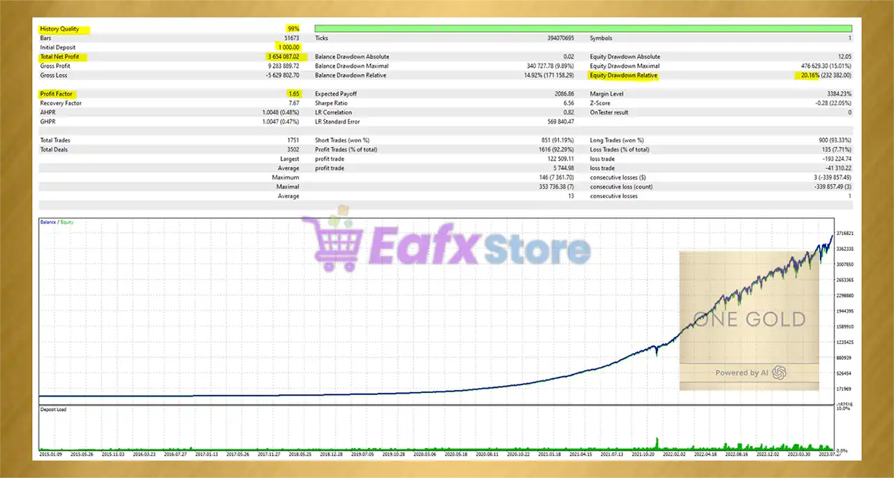Click the 2298880 balance axis label
Screen dimensions: 894x478
845,295
